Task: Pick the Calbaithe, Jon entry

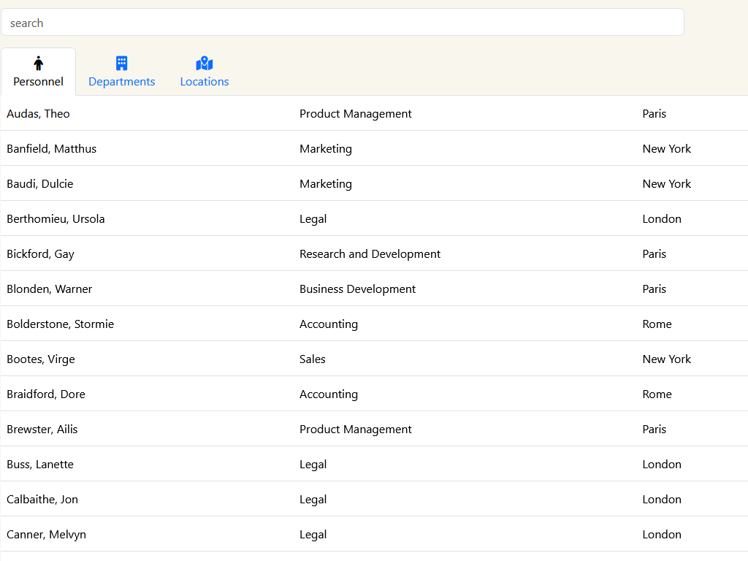Action: (42, 500)
